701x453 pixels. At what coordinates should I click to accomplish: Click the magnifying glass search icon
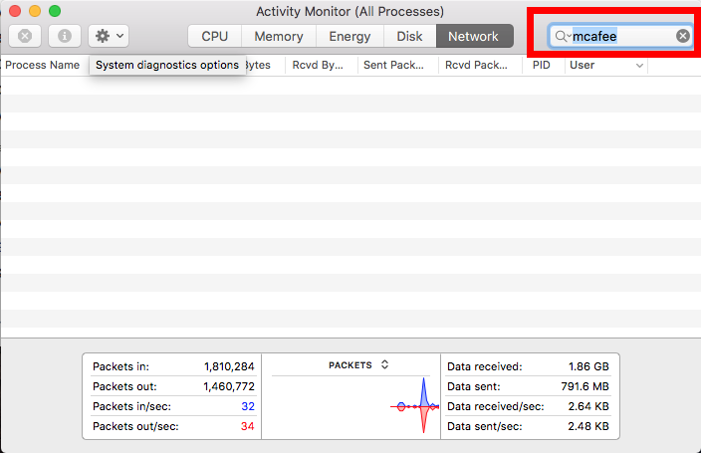pyautogui.click(x=562, y=36)
